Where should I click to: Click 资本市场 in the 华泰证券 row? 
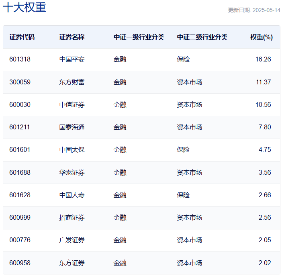coord(190,173)
